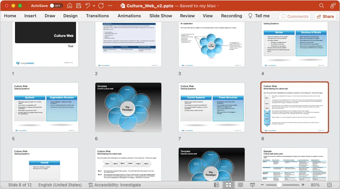The height and width of the screenshot is (189, 340).
Task: Open the Design tab
Action: pyautogui.click(x=70, y=16)
